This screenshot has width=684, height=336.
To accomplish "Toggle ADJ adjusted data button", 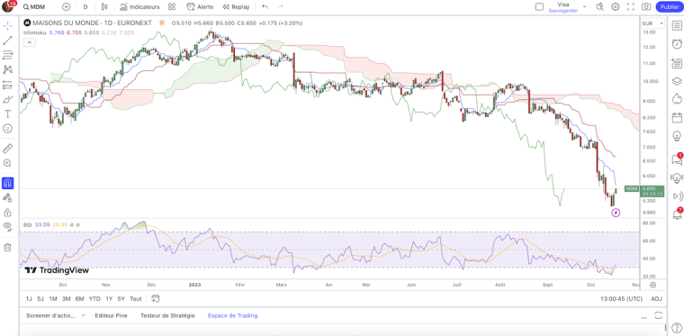I will point(656,299).
